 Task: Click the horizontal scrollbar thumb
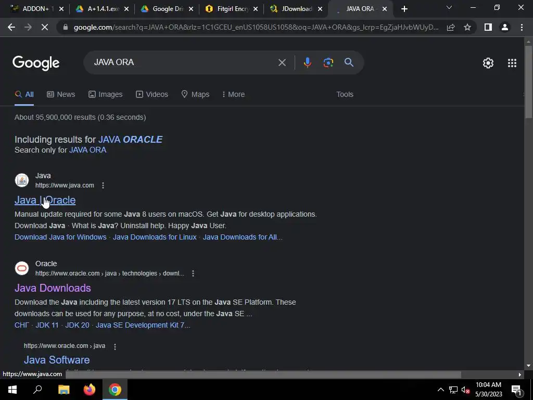click(263, 374)
